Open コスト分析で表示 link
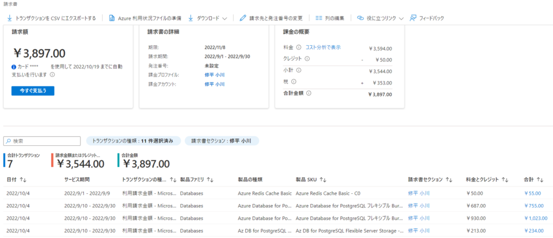 [323, 47]
